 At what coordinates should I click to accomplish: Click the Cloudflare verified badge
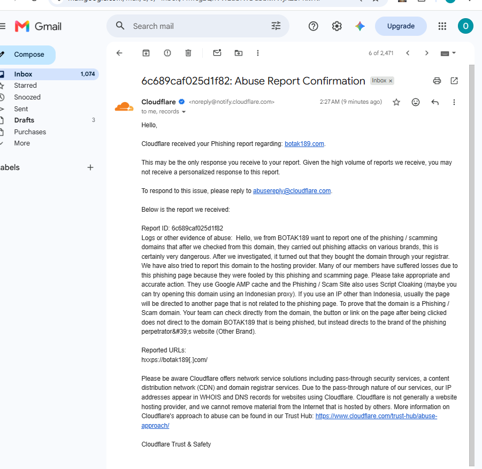182,102
